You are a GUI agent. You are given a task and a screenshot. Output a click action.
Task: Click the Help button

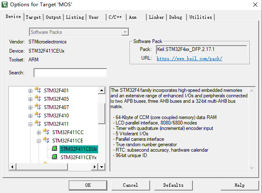click(x=239, y=185)
